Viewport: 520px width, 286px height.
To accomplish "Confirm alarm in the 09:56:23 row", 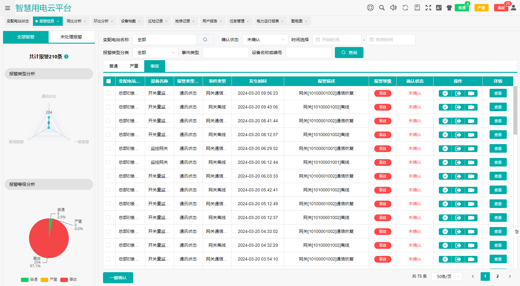I will coord(445,93).
